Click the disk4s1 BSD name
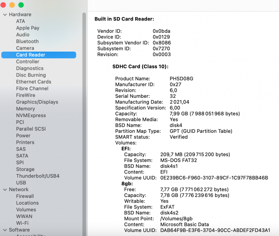 [169, 166]
